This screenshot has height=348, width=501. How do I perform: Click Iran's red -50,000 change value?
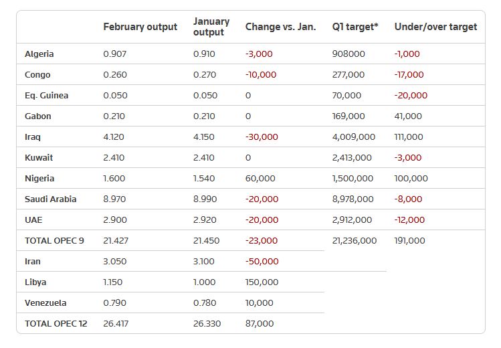point(261,261)
